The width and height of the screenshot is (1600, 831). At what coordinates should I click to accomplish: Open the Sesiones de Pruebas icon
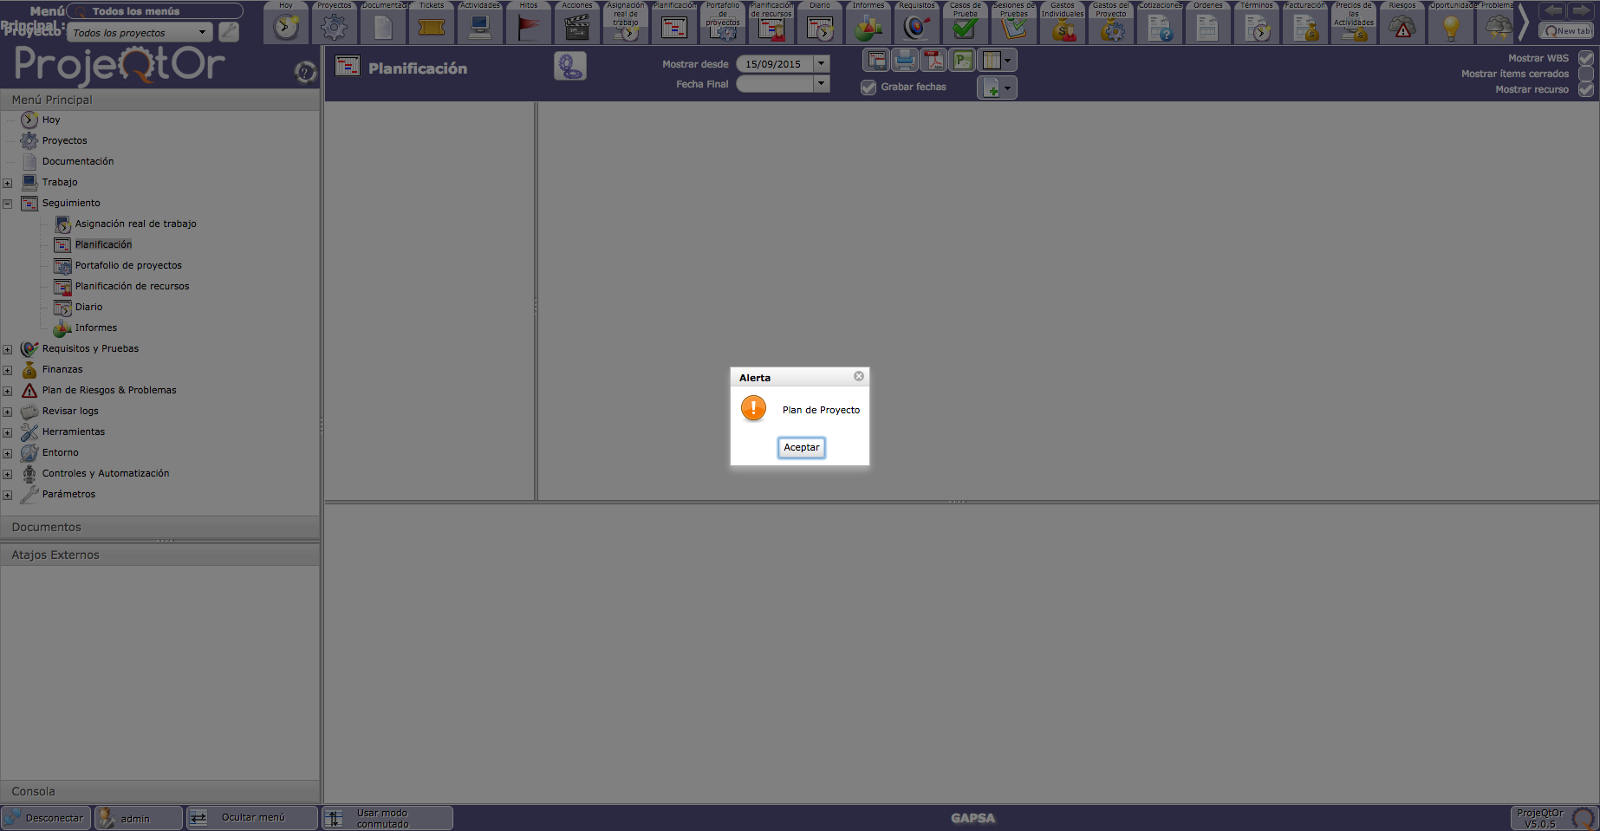click(x=1014, y=29)
